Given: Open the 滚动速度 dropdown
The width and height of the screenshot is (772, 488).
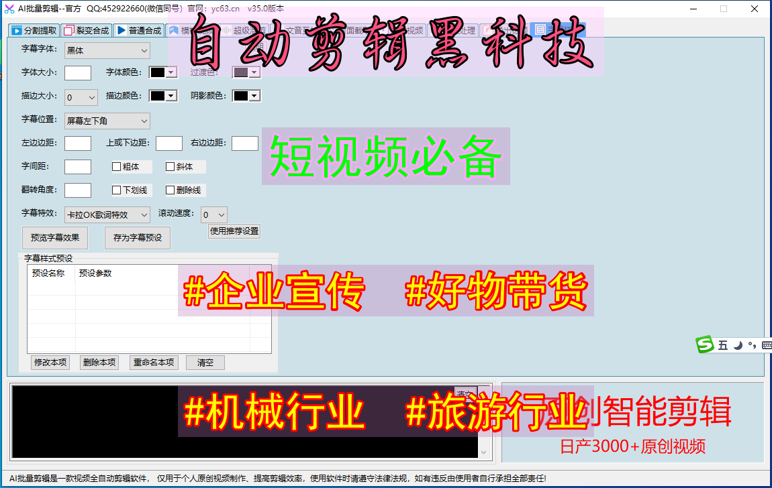Looking at the screenshot, I should click(214, 215).
